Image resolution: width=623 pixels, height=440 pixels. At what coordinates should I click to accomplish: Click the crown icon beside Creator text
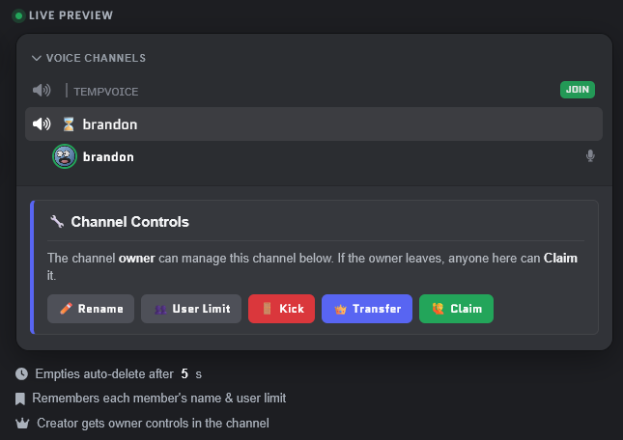point(22,424)
